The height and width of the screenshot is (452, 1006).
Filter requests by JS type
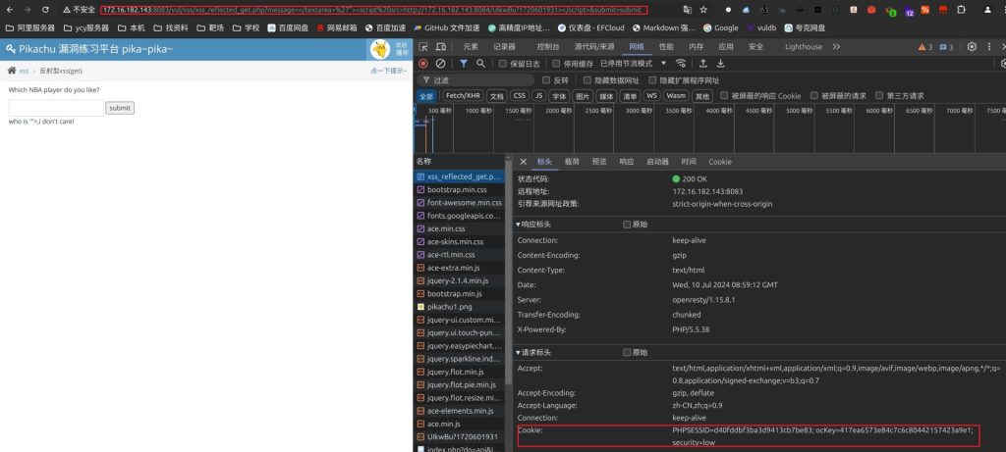click(539, 95)
